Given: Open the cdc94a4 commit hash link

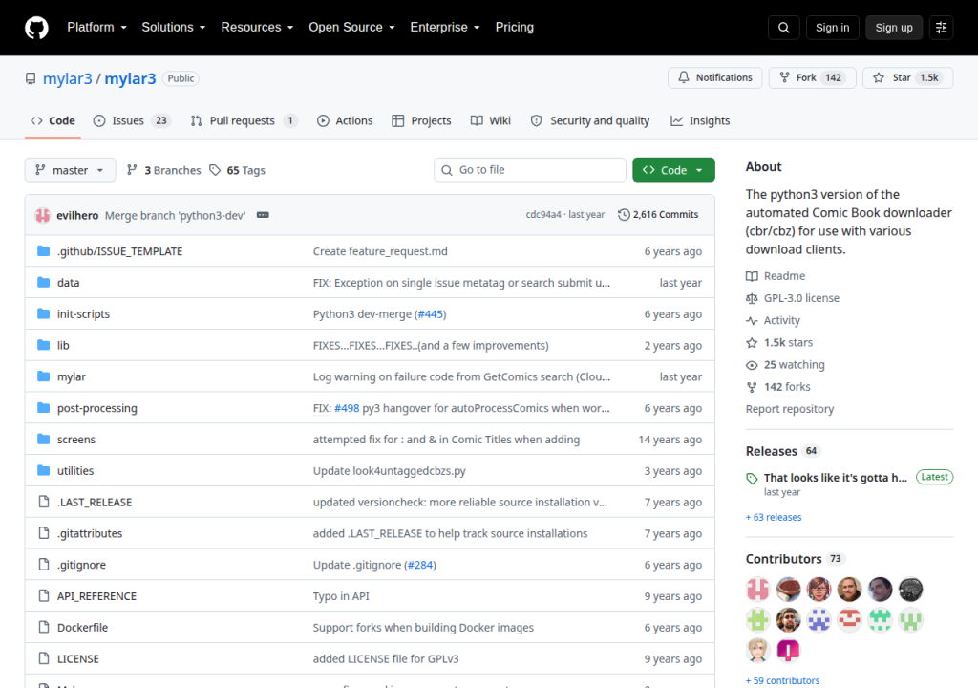Looking at the screenshot, I should tap(543, 214).
